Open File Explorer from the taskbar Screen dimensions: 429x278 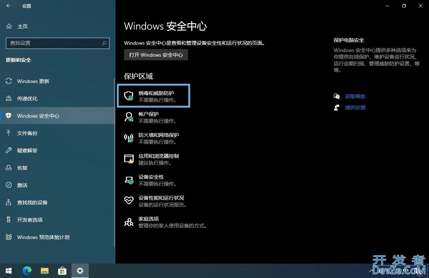pyautogui.click(x=45, y=271)
